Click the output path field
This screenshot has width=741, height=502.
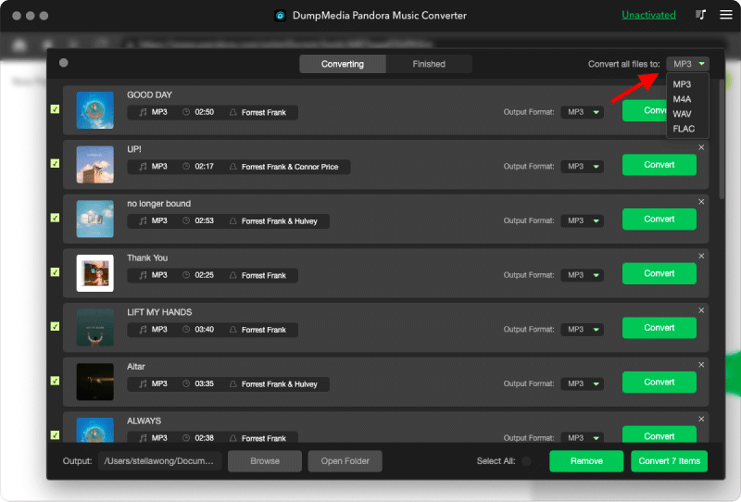coord(159,461)
